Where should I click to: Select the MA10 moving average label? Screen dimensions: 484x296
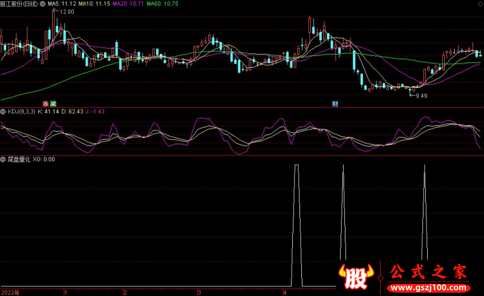pos(94,4)
